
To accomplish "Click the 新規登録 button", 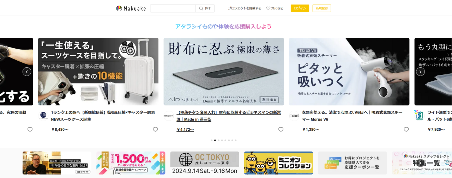I will pyautogui.click(x=322, y=8).
